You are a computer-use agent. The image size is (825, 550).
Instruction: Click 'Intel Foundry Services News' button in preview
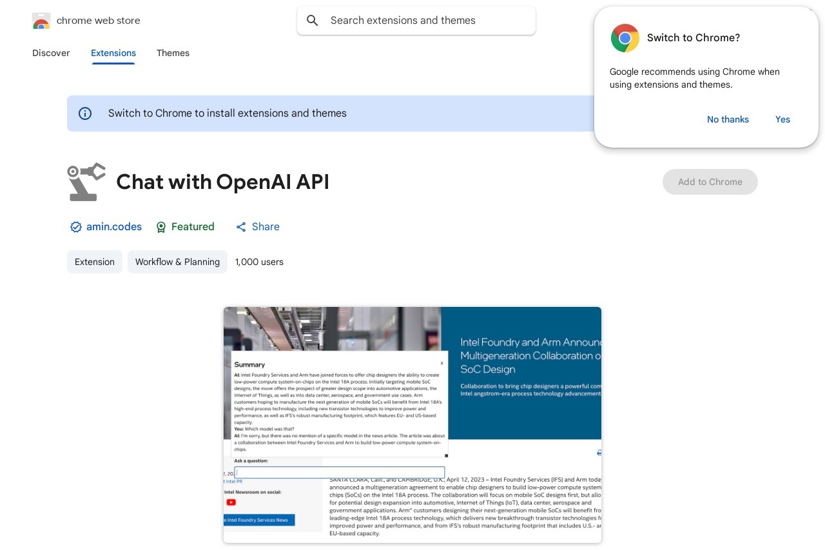tap(259, 520)
